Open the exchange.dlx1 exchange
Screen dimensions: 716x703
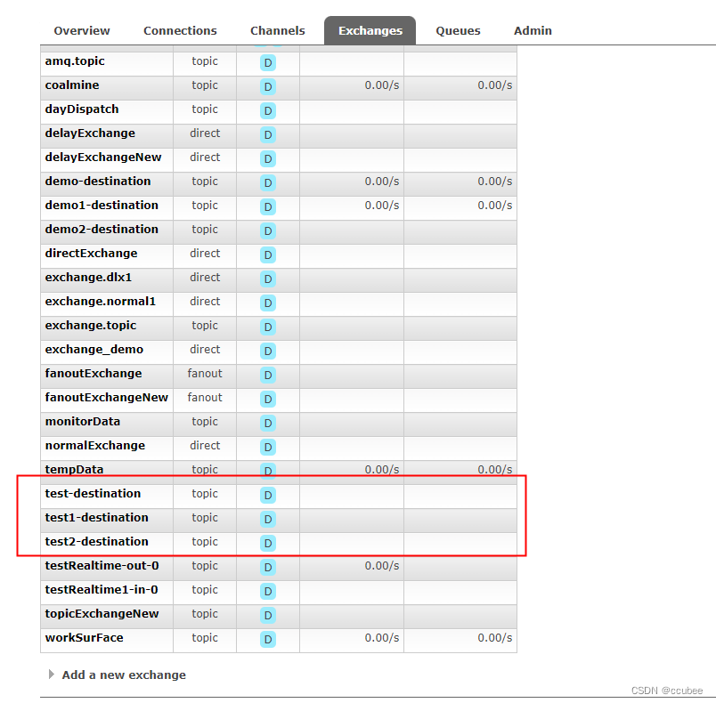pos(88,278)
